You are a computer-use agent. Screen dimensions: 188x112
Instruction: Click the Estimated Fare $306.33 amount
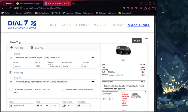point(142,82)
